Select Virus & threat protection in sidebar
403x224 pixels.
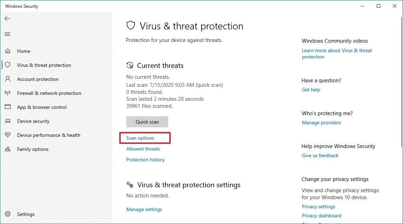click(44, 65)
